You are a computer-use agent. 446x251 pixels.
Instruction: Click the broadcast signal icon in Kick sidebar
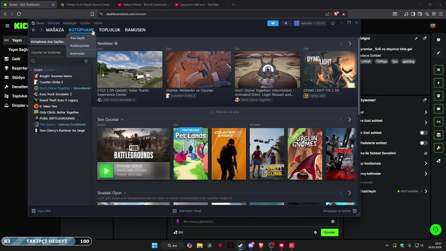point(438,122)
